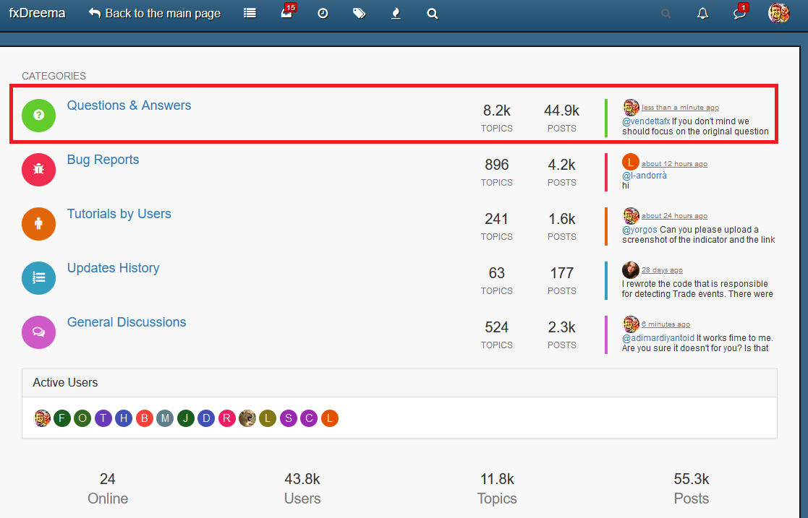Click the '28 days ago' timestamp
This screenshot has width=808, height=518.
[x=662, y=269]
